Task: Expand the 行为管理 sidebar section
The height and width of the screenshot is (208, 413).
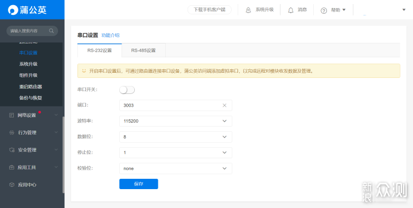Action: [x=32, y=132]
